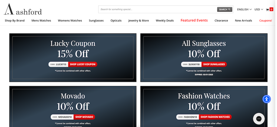Open the Shop By Brand menu
277x127 pixels.
click(x=15, y=21)
